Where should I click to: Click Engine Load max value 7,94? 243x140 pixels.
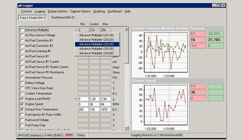coord(106,99)
